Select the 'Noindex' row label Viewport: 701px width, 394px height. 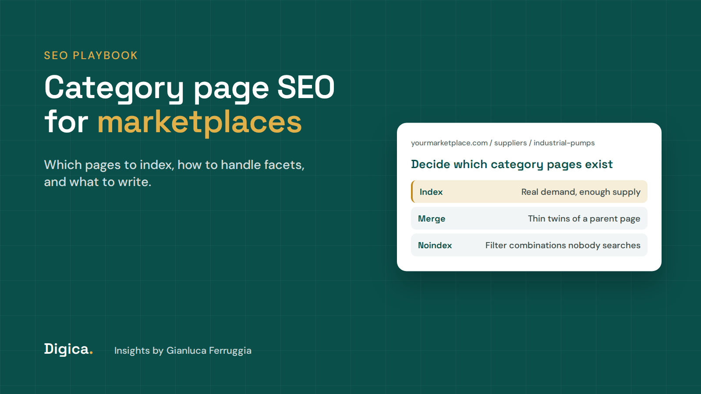coord(435,246)
